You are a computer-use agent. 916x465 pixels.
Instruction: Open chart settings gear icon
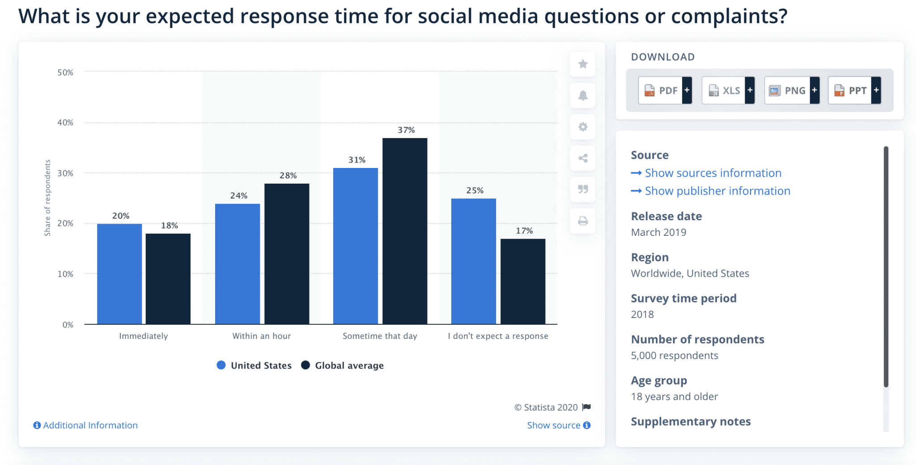tap(582, 127)
